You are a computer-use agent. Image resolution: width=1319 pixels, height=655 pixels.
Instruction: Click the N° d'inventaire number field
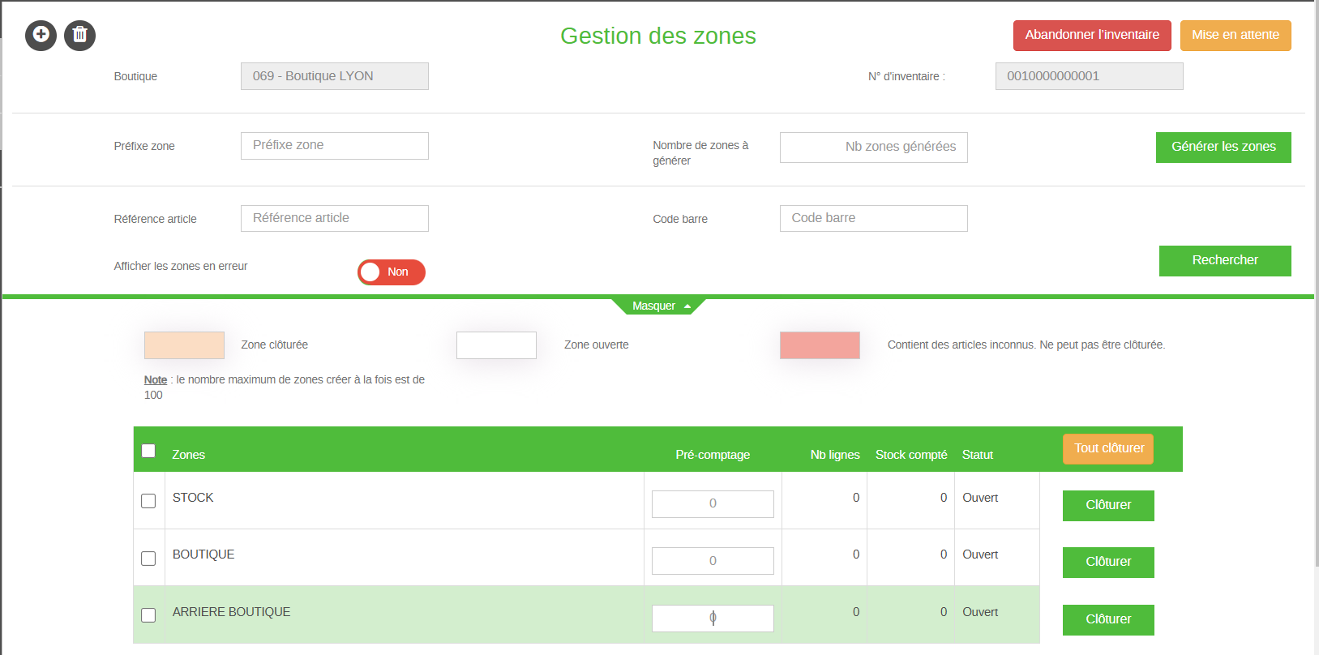point(1090,76)
